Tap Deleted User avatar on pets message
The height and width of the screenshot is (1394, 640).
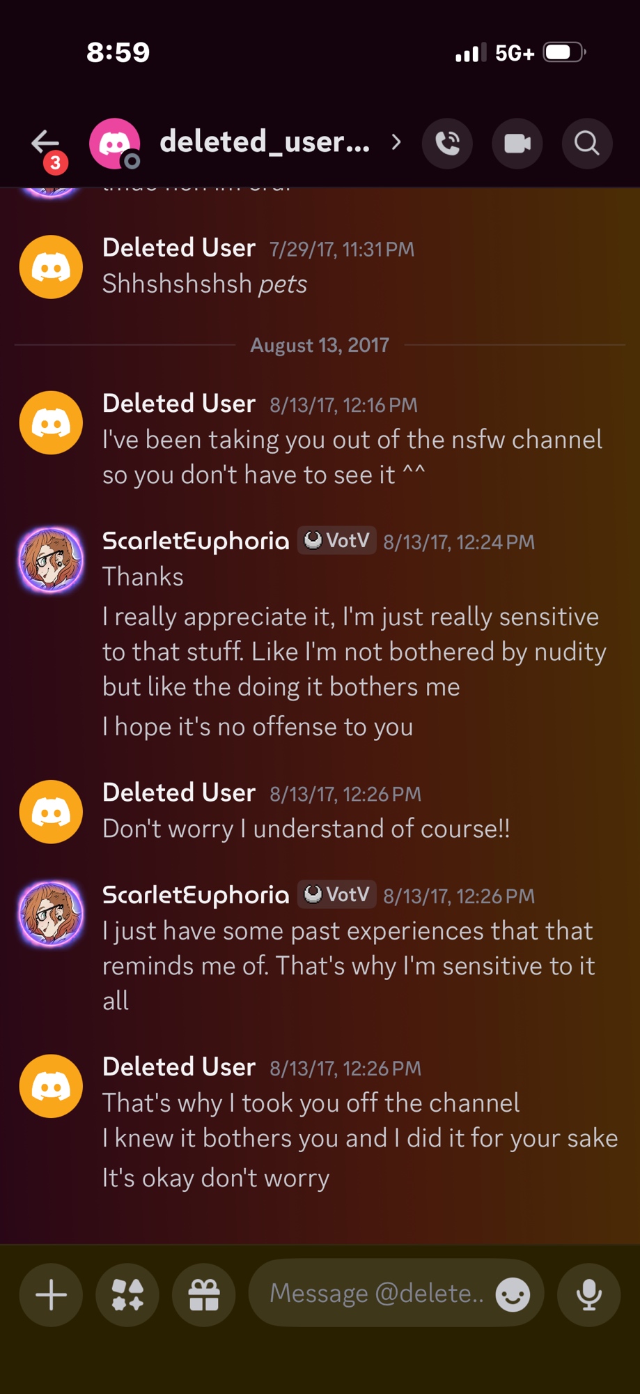coord(51,267)
